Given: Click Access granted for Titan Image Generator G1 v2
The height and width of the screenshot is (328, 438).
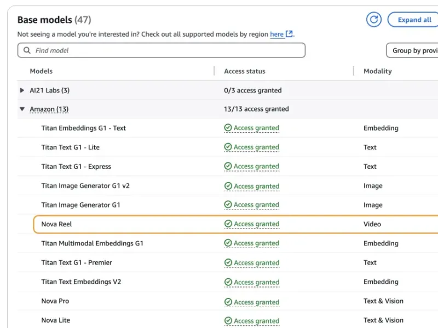Looking at the screenshot, I should pyautogui.click(x=256, y=186).
